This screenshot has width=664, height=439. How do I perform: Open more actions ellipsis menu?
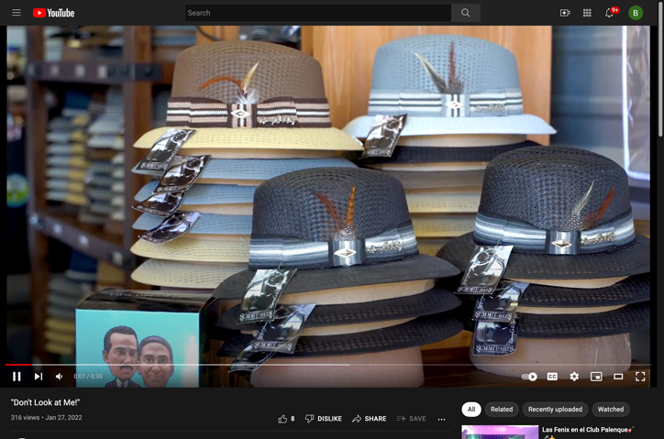coord(441,419)
